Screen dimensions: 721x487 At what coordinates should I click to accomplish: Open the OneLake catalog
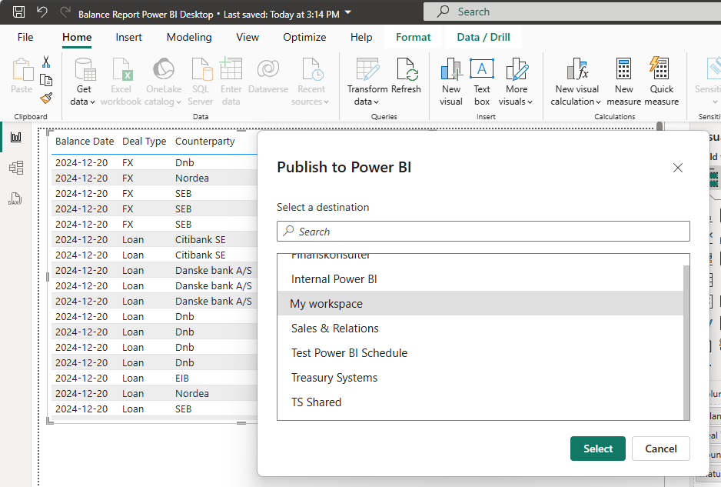click(x=163, y=82)
